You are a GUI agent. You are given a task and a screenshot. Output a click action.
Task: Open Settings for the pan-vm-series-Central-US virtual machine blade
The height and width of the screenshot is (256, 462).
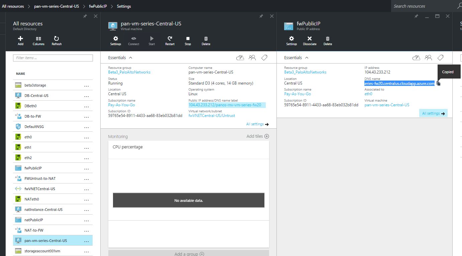tap(116, 41)
